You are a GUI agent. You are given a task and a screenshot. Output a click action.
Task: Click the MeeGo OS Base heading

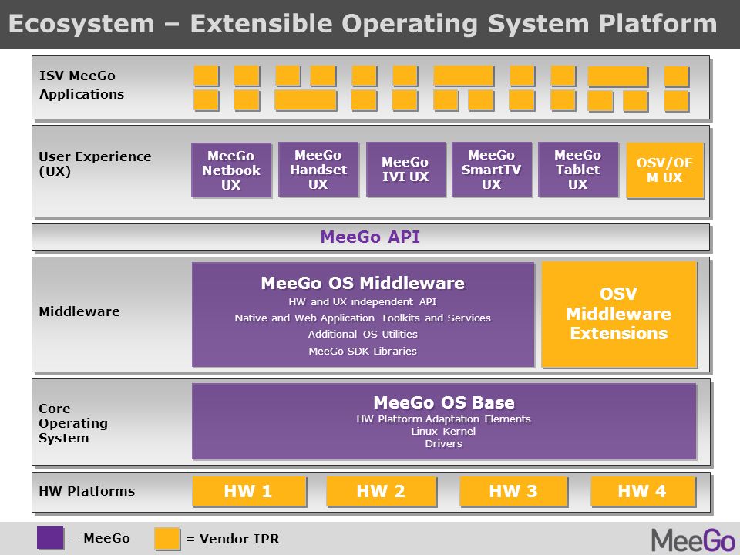pyautogui.click(x=444, y=402)
